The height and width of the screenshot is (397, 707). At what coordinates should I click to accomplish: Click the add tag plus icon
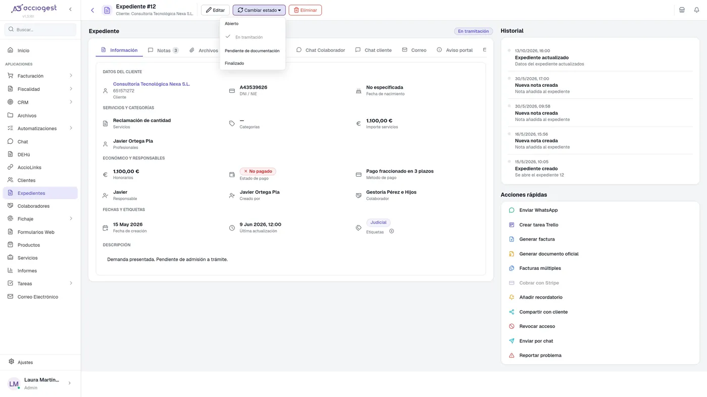(x=391, y=232)
